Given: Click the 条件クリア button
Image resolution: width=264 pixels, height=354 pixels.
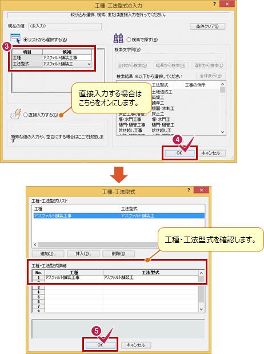Looking at the screenshot, I should (207, 27).
